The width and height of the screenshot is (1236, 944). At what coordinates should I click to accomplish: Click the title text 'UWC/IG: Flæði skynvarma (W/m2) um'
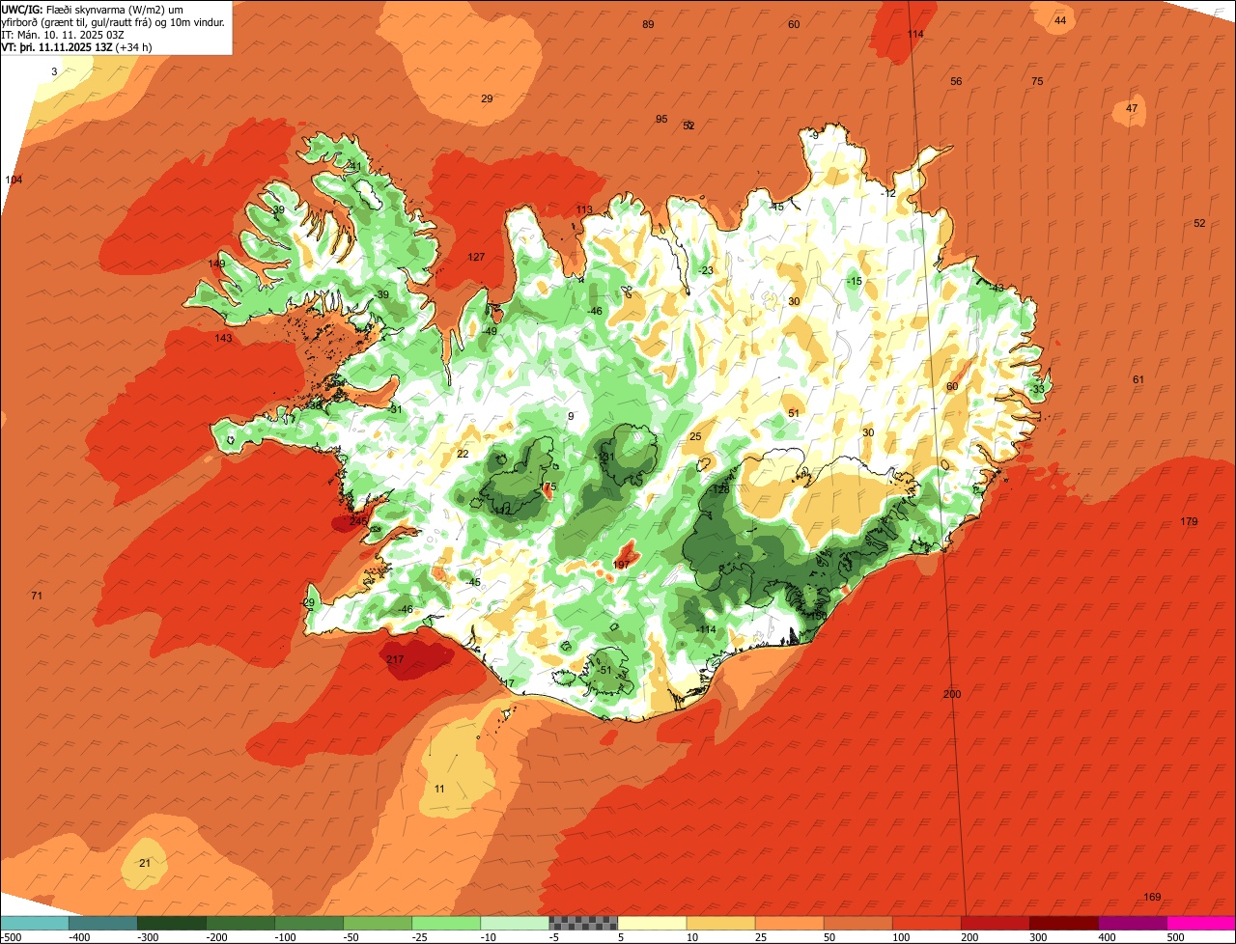tap(94, 10)
